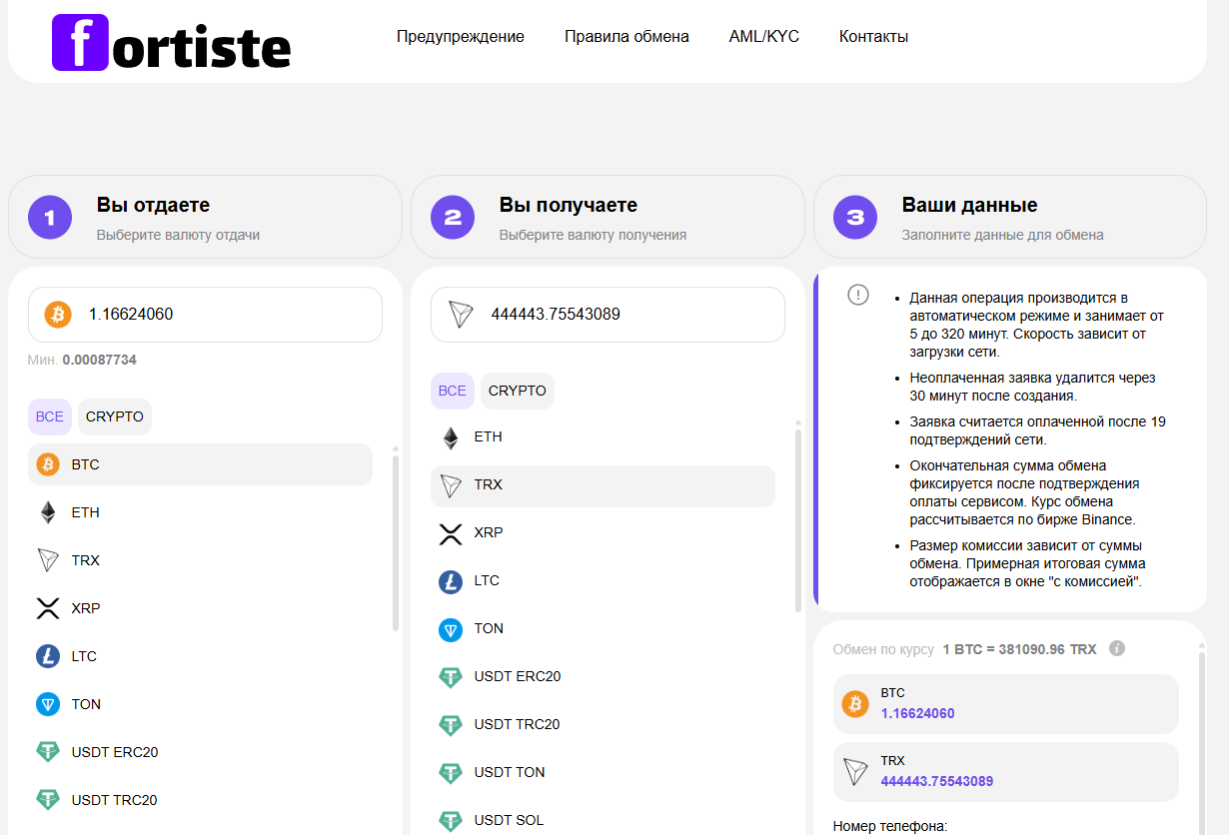Click the TRX icon in summary card

coord(855,772)
